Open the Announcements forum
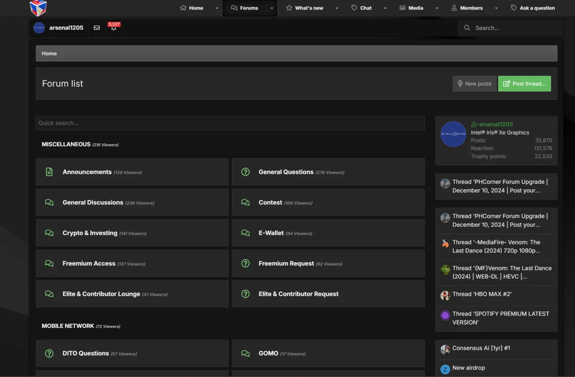Image resolution: width=575 pixels, height=377 pixels. 87,172
